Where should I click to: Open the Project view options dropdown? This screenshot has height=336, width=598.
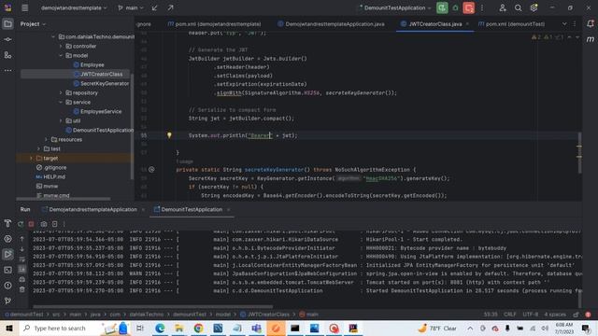pyautogui.click(x=33, y=24)
